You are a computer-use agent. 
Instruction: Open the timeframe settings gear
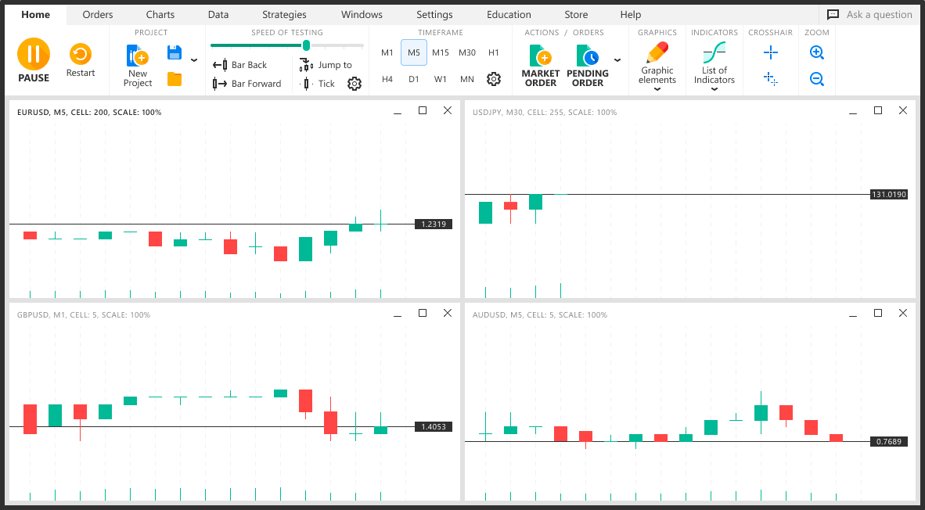(x=494, y=78)
